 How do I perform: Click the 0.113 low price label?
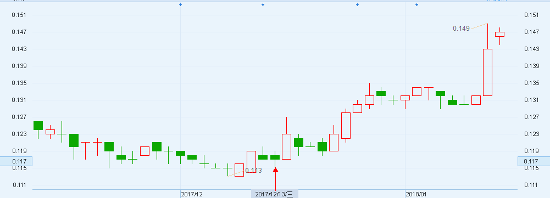pos(253,171)
